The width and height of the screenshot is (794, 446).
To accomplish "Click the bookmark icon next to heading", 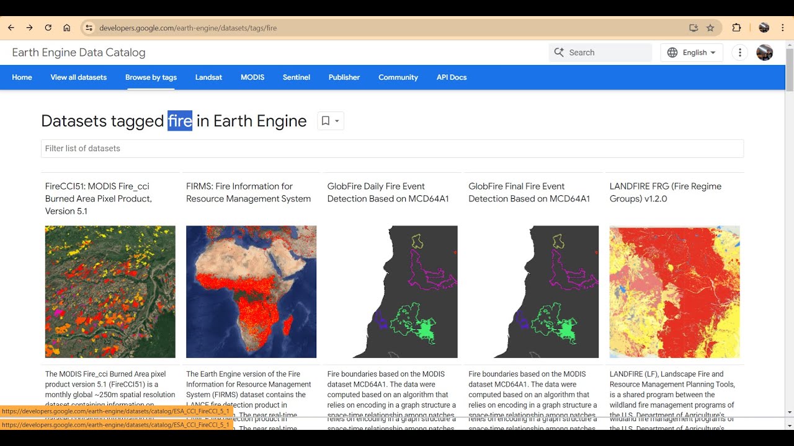I will [x=325, y=121].
